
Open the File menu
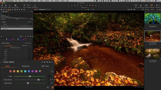tap(16, 1)
